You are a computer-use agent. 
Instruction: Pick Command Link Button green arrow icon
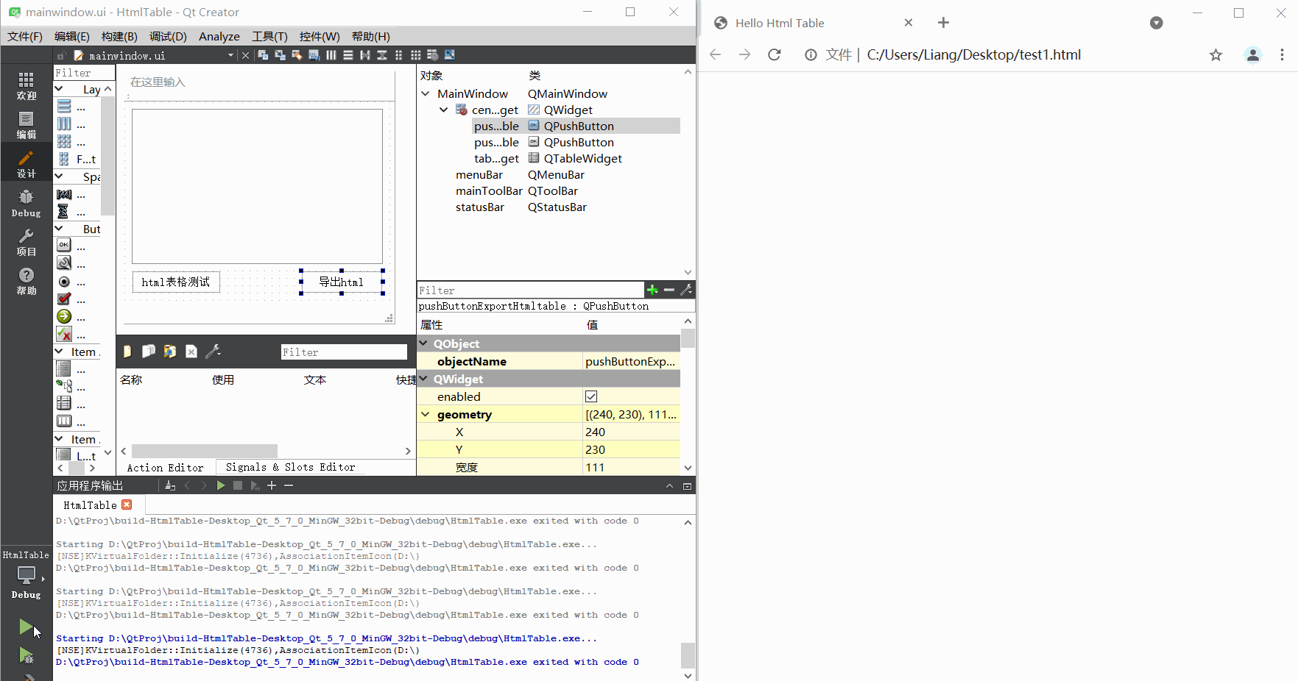pos(65,316)
